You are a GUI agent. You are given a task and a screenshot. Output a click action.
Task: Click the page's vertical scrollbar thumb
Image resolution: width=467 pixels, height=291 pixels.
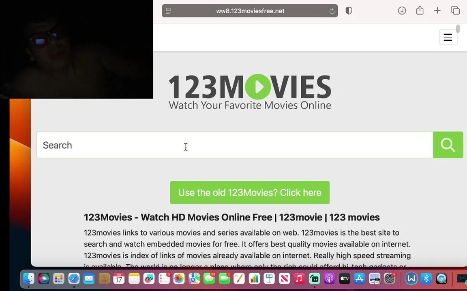(x=458, y=29)
